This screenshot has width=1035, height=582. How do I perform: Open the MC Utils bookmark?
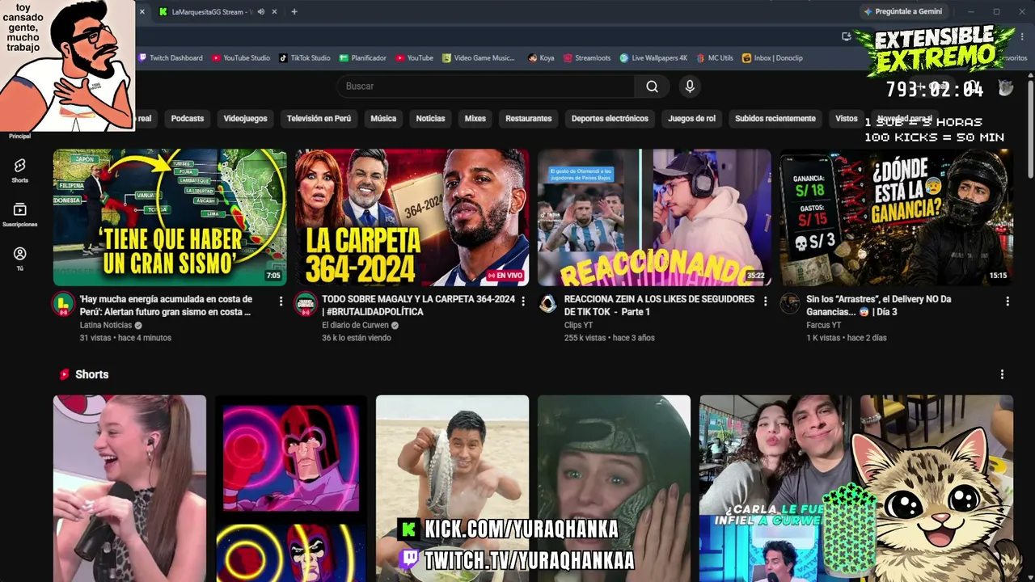714,58
